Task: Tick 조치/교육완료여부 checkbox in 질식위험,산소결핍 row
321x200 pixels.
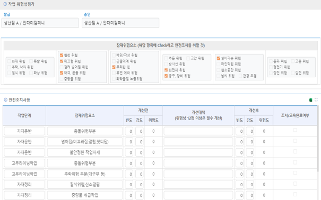Action: click(295, 184)
